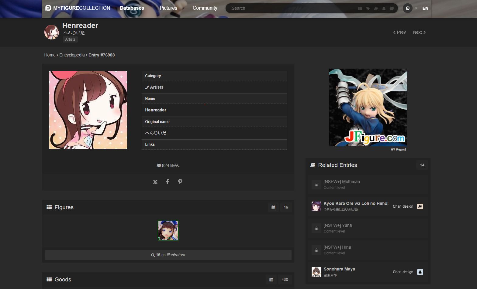
Task: Click the Sonohara Maya avatar thumbnail
Action: click(316, 272)
